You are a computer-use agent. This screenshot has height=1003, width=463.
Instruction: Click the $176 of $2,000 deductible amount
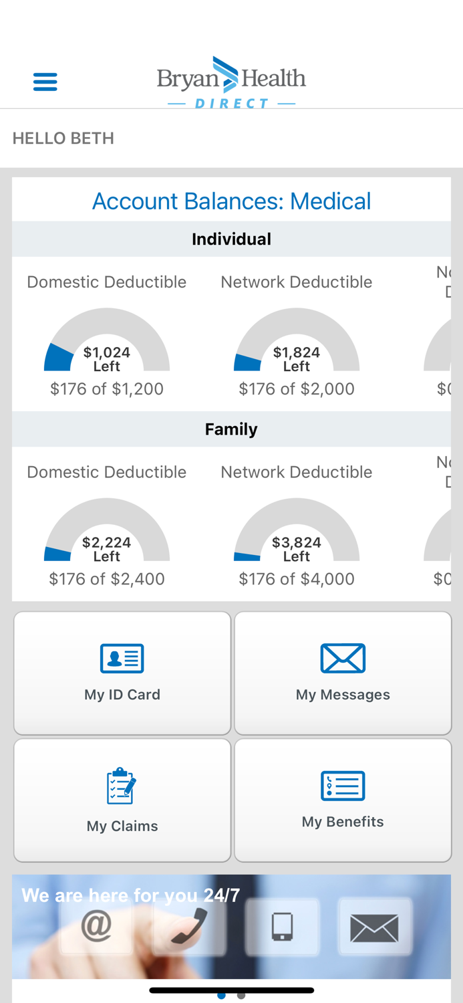pyautogui.click(x=297, y=388)
